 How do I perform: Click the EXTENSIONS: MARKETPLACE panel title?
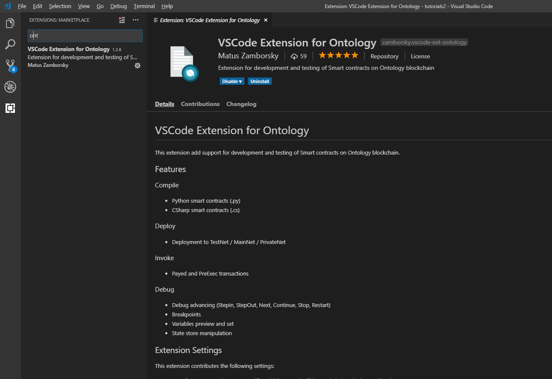click(x=59, y=20)
